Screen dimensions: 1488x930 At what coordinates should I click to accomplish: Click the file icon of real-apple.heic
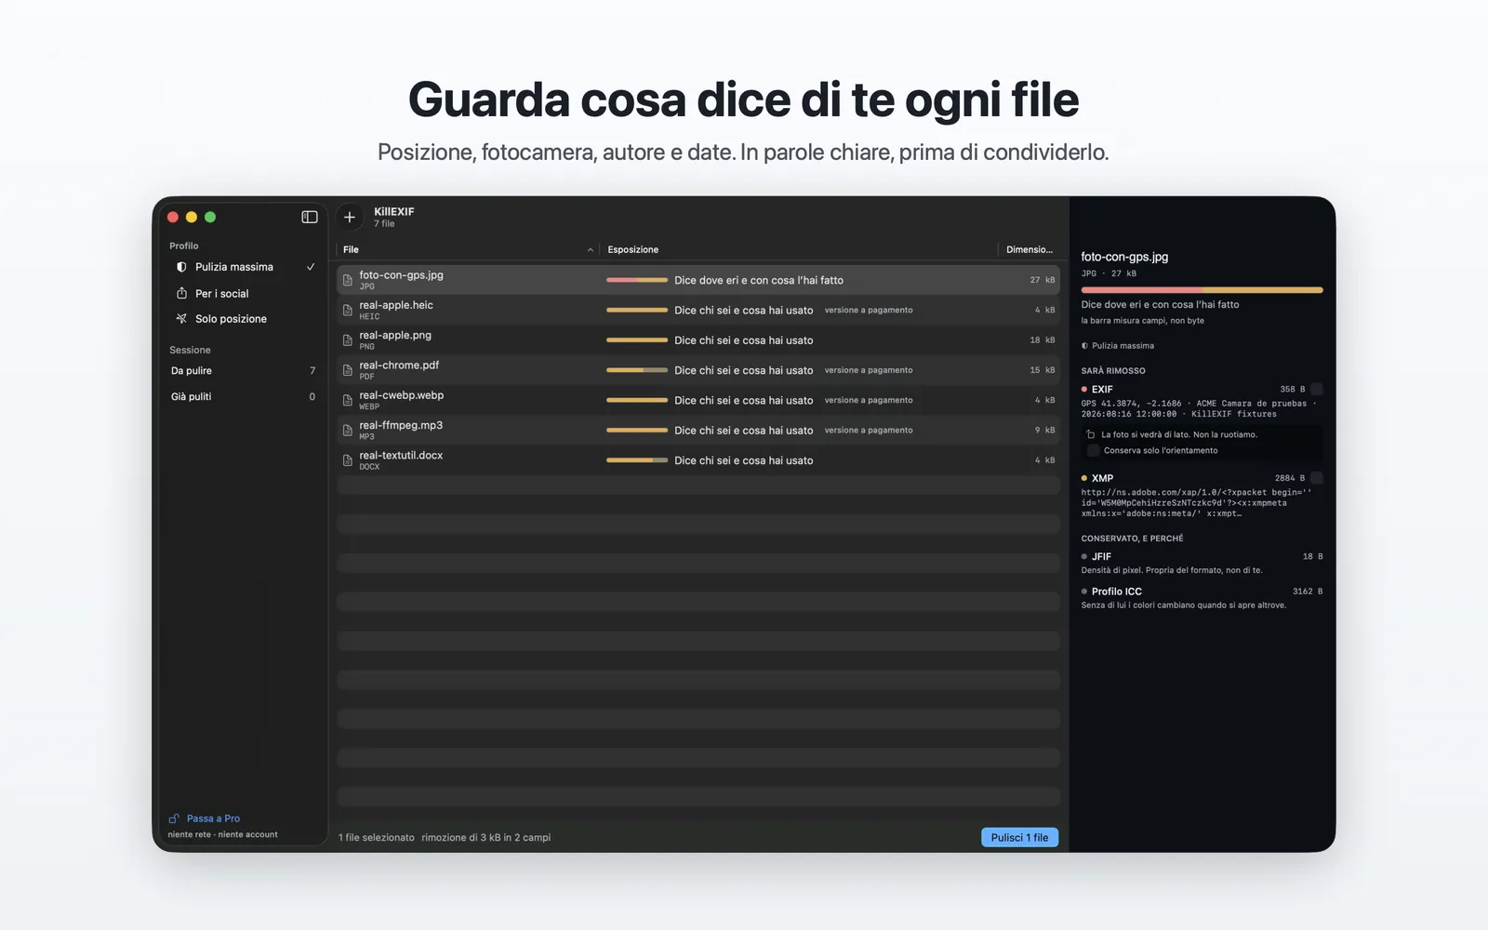pos(348,310)
